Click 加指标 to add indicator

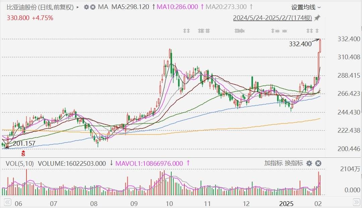click(273, 163)
